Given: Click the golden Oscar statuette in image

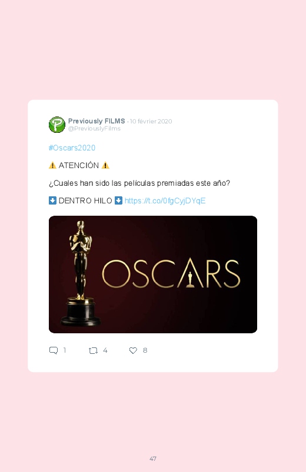Looking at the screenshot, I should [x=80, y=273].
